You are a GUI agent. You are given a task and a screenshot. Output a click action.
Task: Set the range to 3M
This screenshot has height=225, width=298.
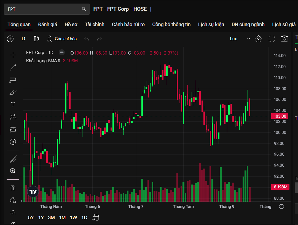pos(51,217)
